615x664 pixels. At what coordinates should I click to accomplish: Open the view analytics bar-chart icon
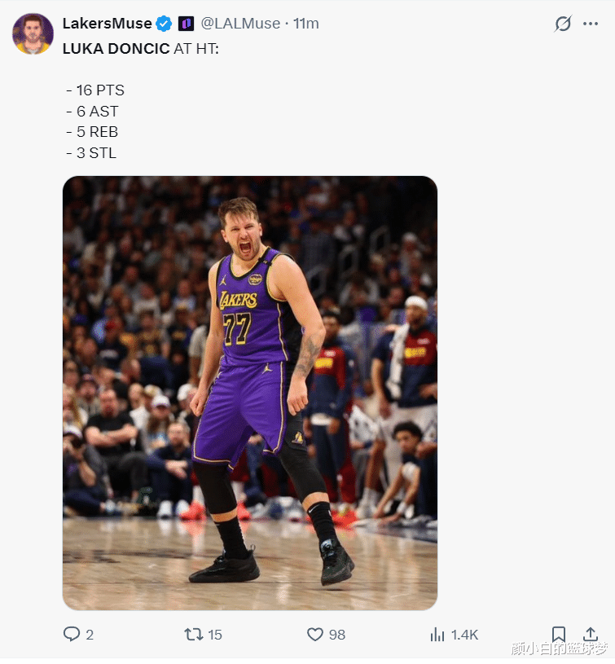point(437,634)
